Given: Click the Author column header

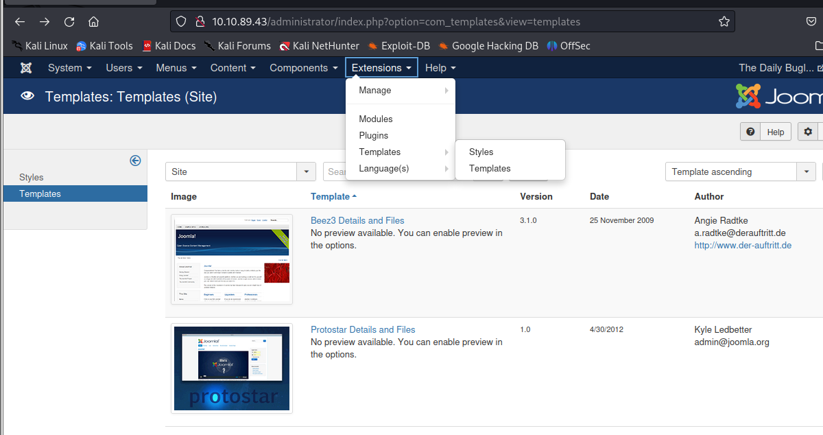Looking at the screenshot, I should (709, 196).
